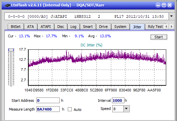Go to the Smart tab
Image resolution: width=177 pixels, height=121 pixels.
pyautogui.click(x=88, y=27)
